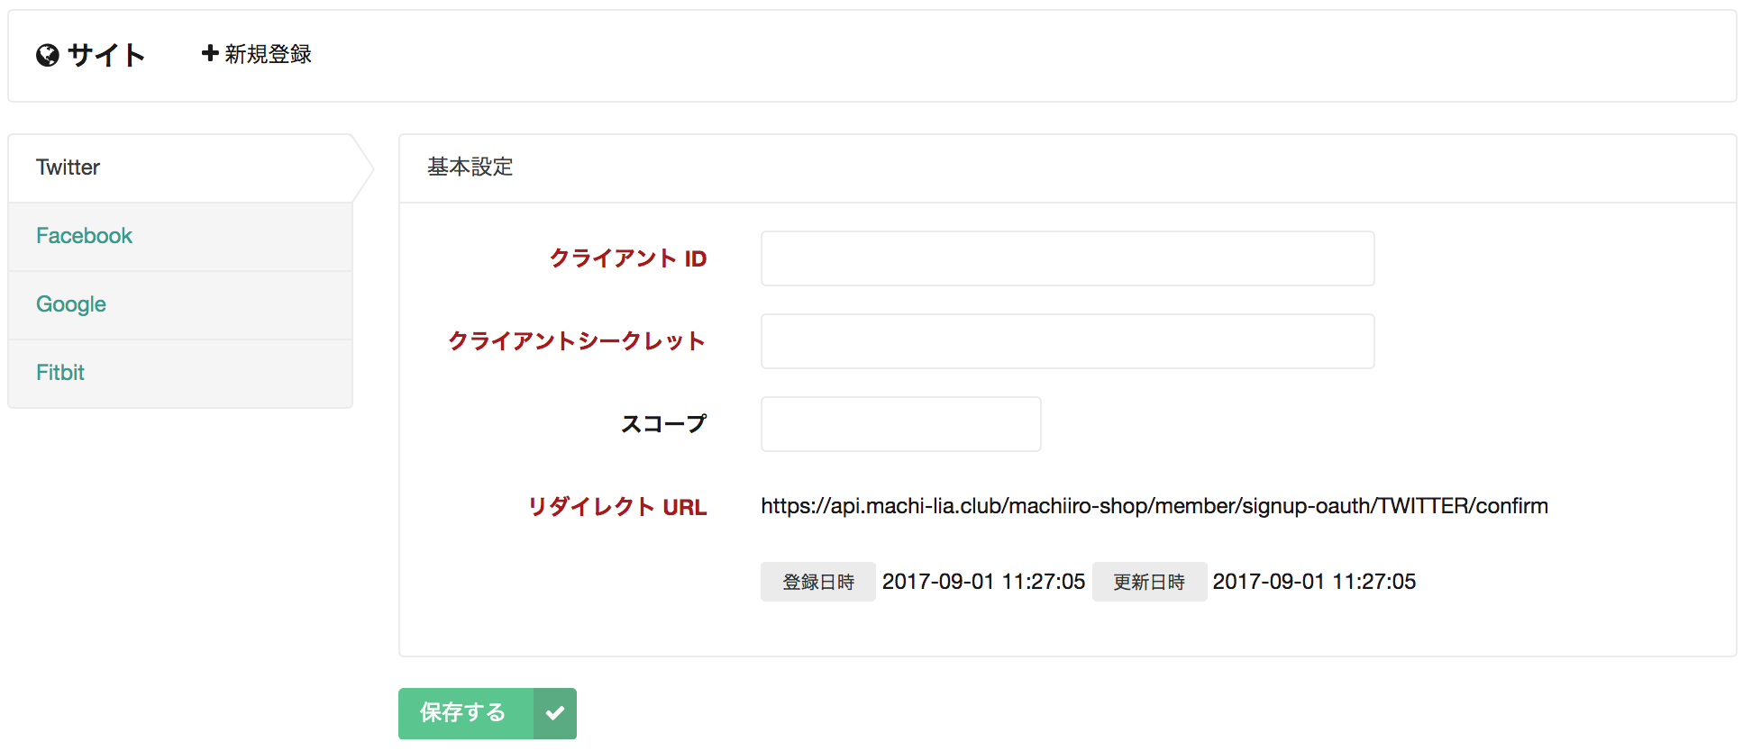Click the 保存する button
This screenshot has width=1743, height=751.
(x=488, y=713)
